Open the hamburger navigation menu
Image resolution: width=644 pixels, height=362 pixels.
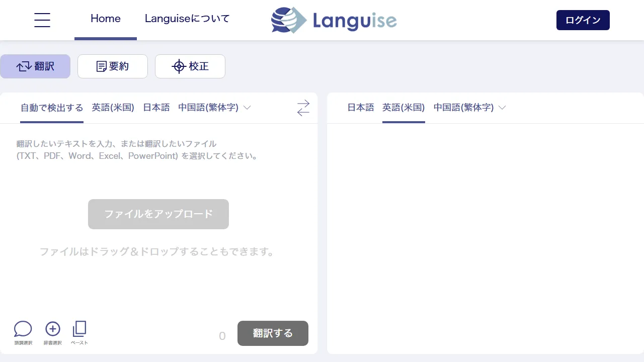tap(42, 20)
